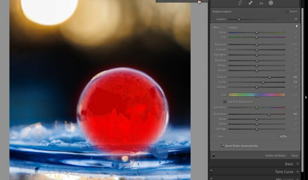Toggle the masking panel on/off switch
This screenshot has width=308, height=180.
coord(214,155)
